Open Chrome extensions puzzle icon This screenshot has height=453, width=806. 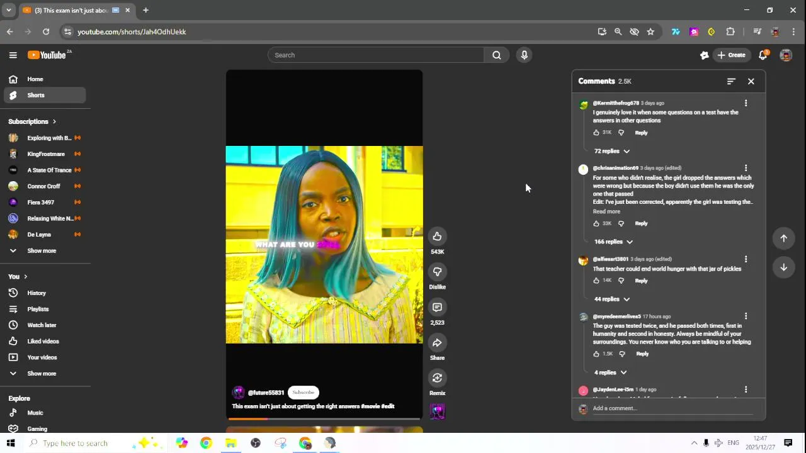pos(730,31)
